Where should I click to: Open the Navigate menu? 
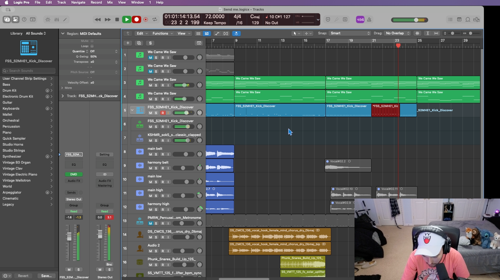(78, 2)
